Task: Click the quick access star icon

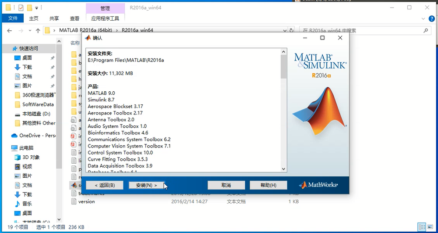Action: coord(15,48)
